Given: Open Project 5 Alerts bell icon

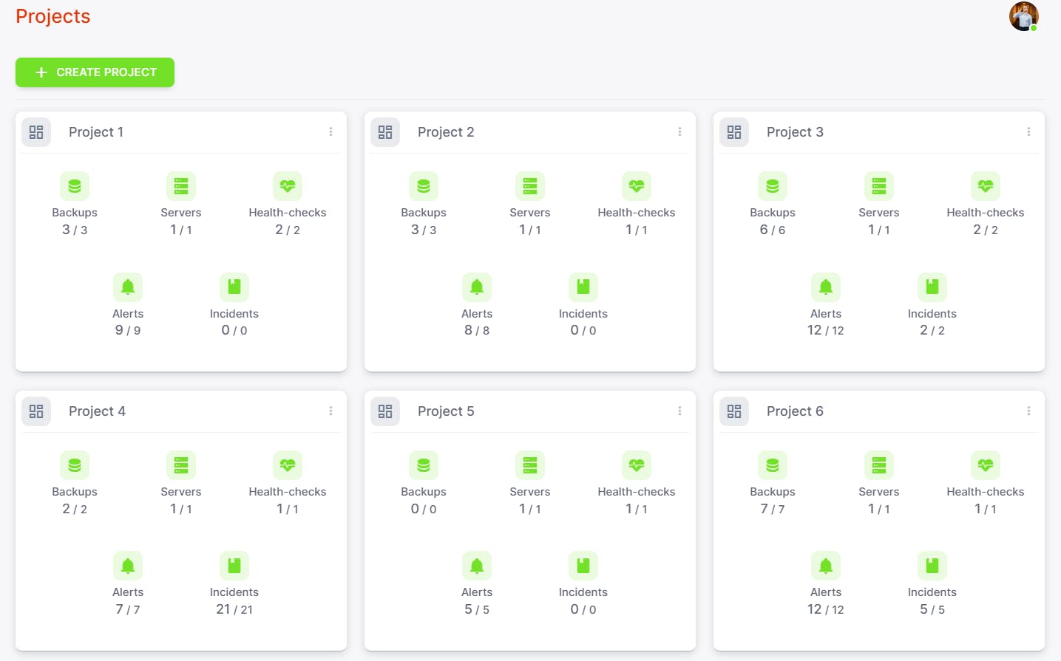Looking at the screenshot, I should click(477, 566).
